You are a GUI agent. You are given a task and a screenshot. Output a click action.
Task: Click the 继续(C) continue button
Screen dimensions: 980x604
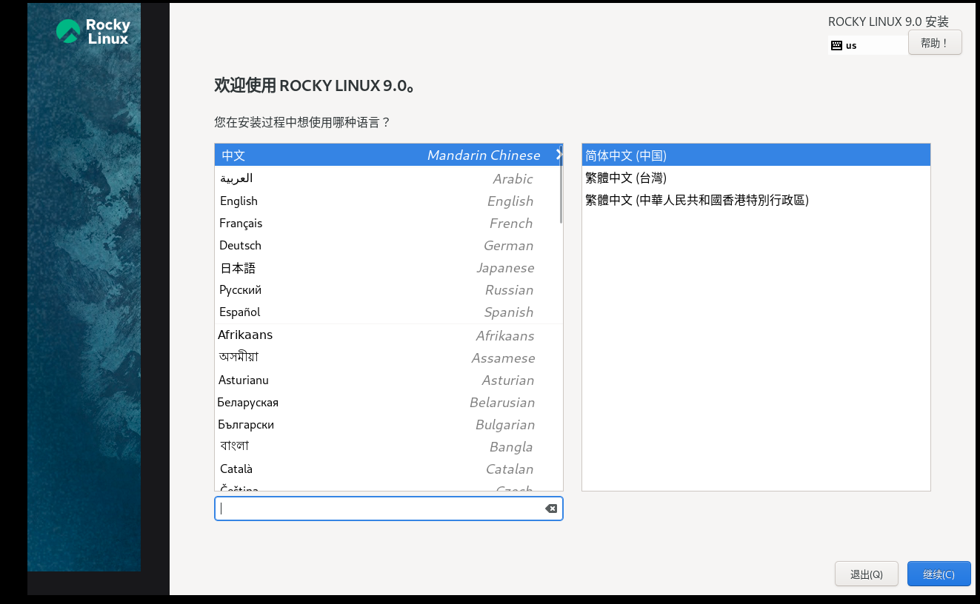coord(939,574)
